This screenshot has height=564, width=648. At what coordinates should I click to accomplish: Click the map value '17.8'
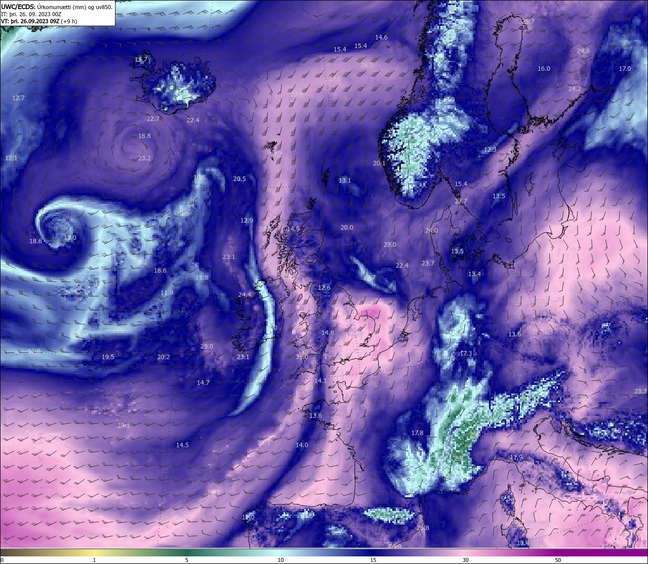coord(417,433)
